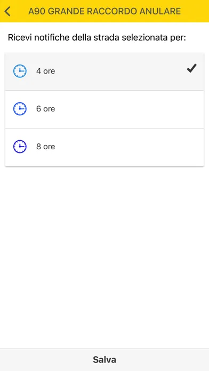Image resolution: width=209 pixels, height=371 pixels.
Task: Click the yellow header bar right of the title
Action: coord(195,11)
